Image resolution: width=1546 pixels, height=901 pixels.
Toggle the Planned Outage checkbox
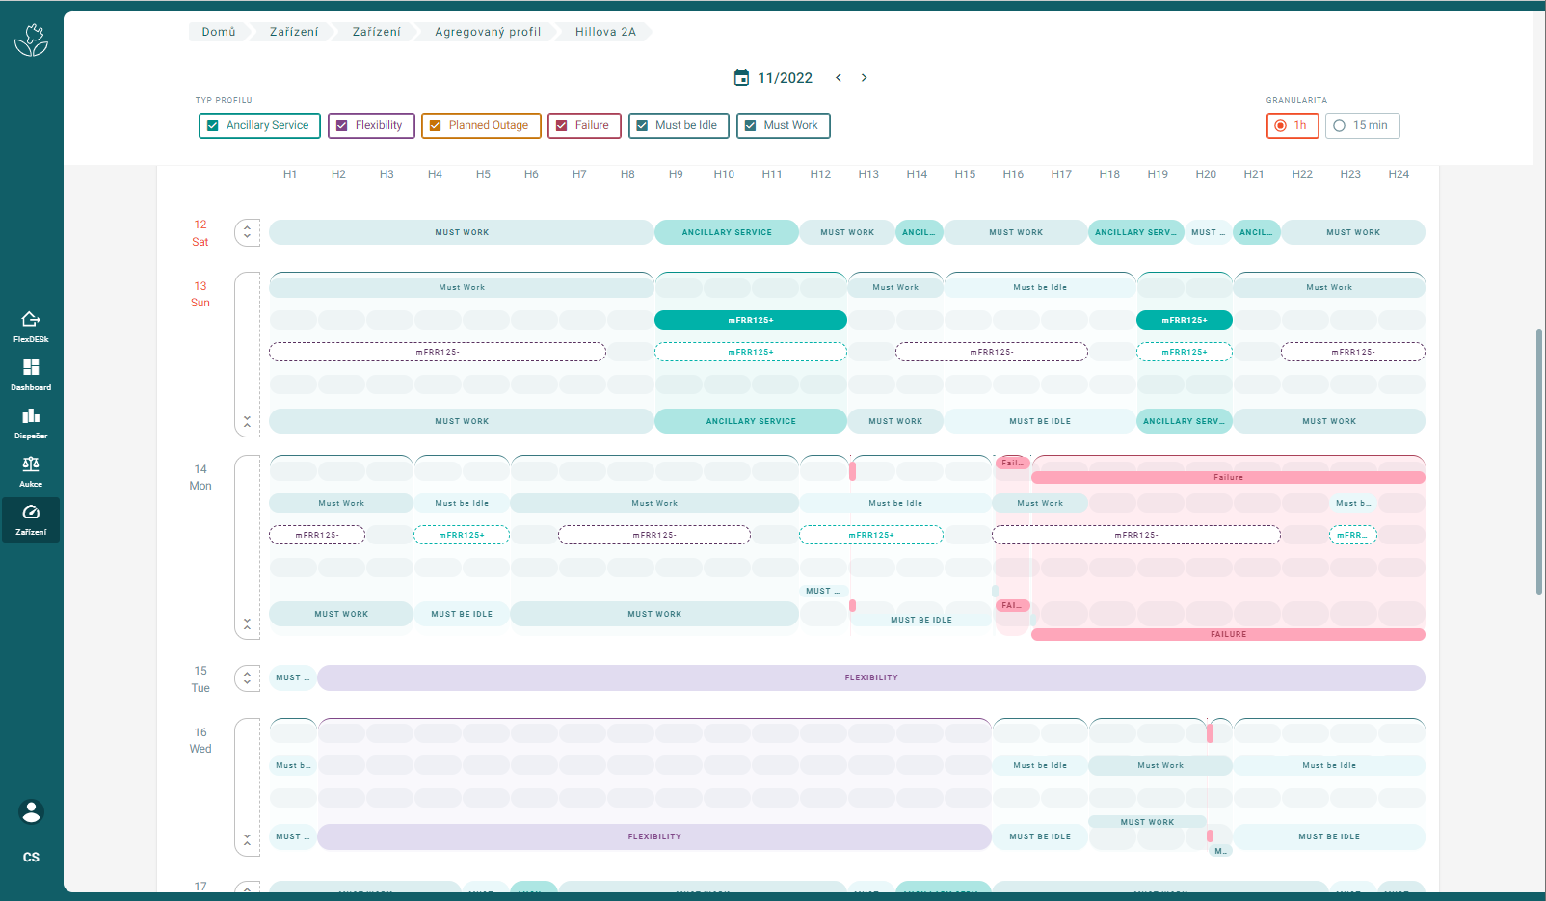(x=436, y=126)
